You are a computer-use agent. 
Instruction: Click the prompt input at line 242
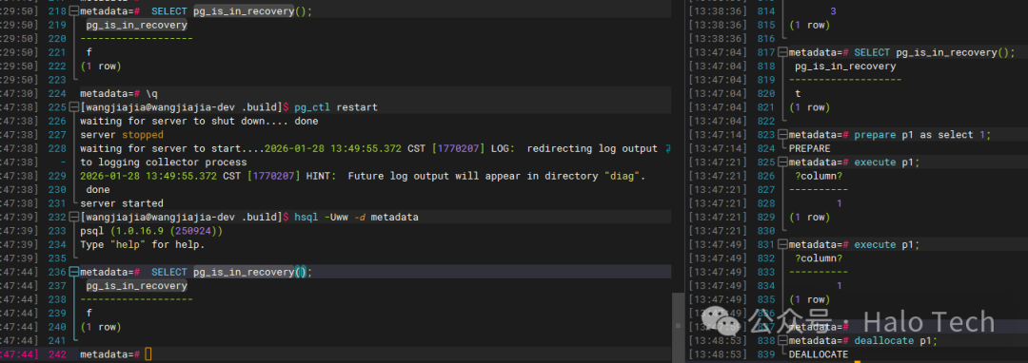(148, 354)
